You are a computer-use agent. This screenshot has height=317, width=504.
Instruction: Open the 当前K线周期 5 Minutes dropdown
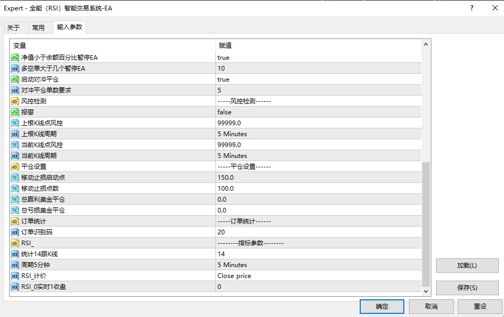pyautogui.click(x=318, y=156)
